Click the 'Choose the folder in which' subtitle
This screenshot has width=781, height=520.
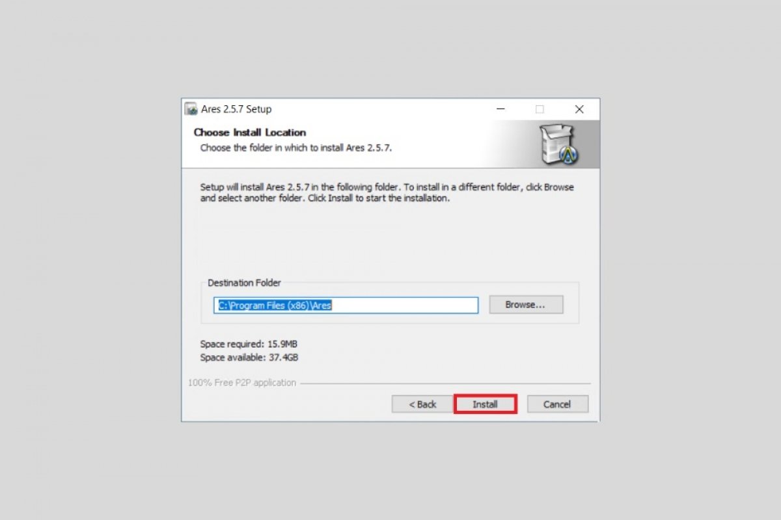296,148
